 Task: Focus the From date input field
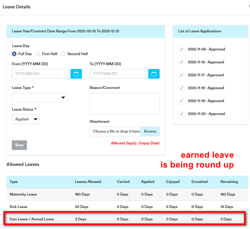tap(41, 74)
